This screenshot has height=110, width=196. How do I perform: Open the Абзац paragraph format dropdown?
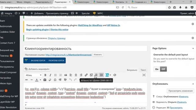33,75
